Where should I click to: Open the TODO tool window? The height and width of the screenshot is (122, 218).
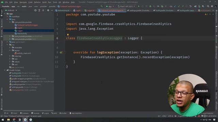tap(14, 113)
